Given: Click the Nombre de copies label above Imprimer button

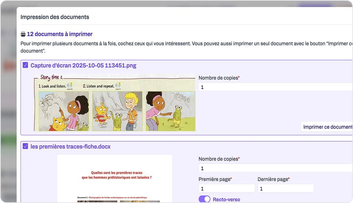Looking at the screenshot, I should pos(219,78).
